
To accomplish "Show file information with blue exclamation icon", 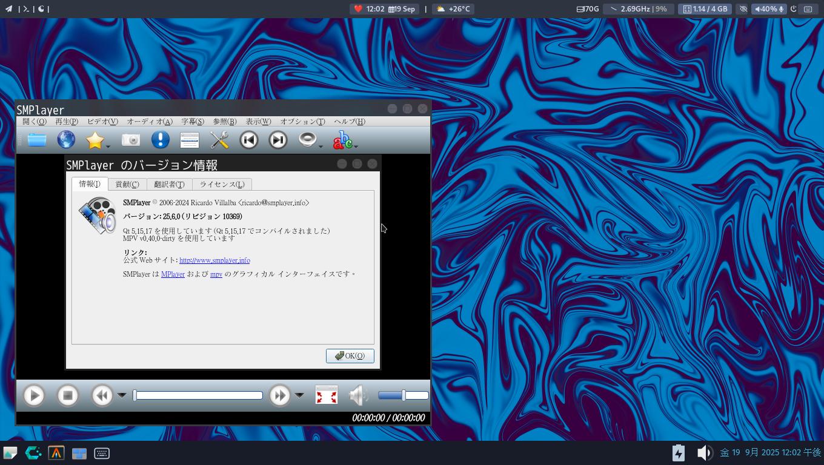I will point(160,140).
